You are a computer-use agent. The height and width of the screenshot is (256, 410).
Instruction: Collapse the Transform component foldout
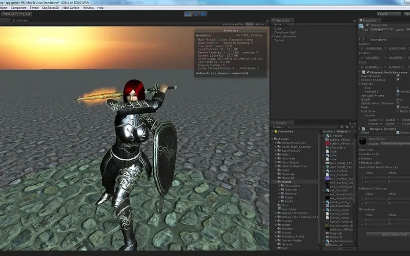point(360,39)
